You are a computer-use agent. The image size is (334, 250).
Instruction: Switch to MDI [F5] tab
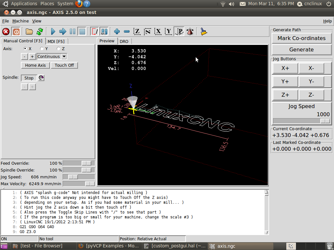56,41
